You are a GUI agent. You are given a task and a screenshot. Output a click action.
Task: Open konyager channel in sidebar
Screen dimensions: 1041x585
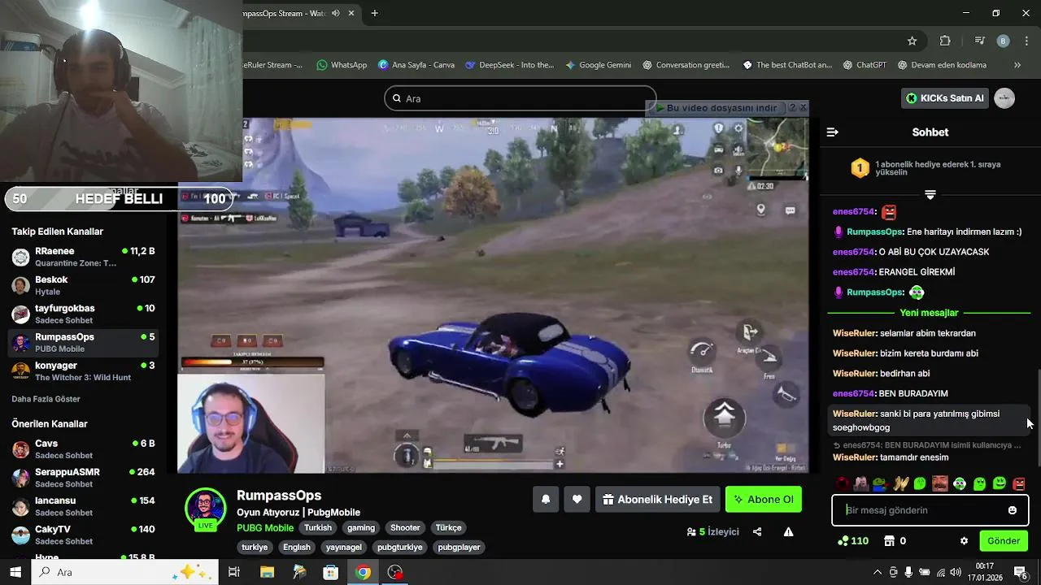tap(83, 371)
